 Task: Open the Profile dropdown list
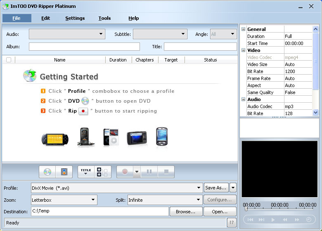[x=199, y=188]
